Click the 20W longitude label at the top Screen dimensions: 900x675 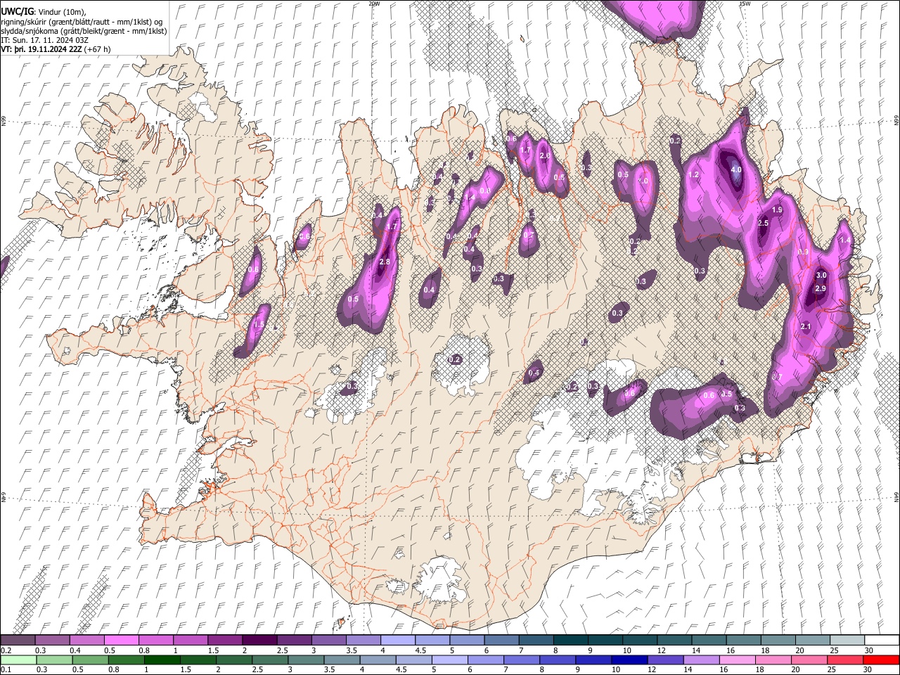(x=374, y=4)
